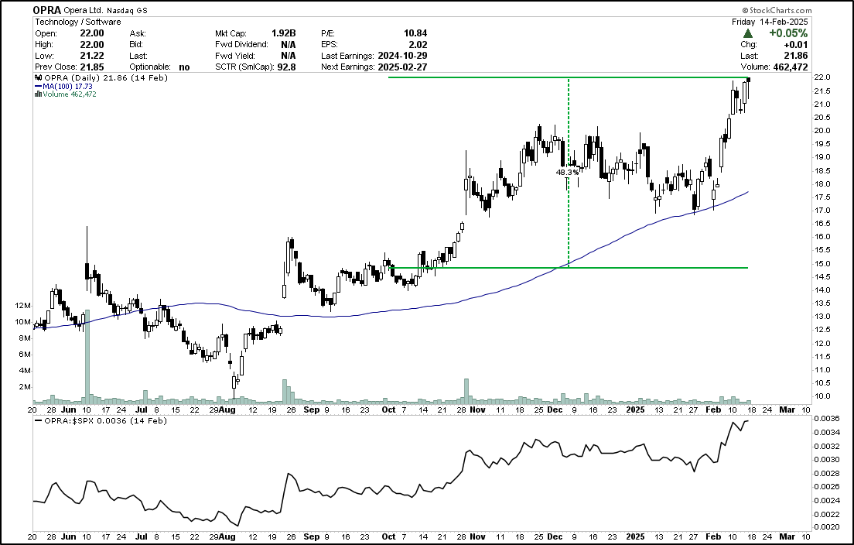Click the OPRA:$SPX 0.0036 legend text

[106, 420]
